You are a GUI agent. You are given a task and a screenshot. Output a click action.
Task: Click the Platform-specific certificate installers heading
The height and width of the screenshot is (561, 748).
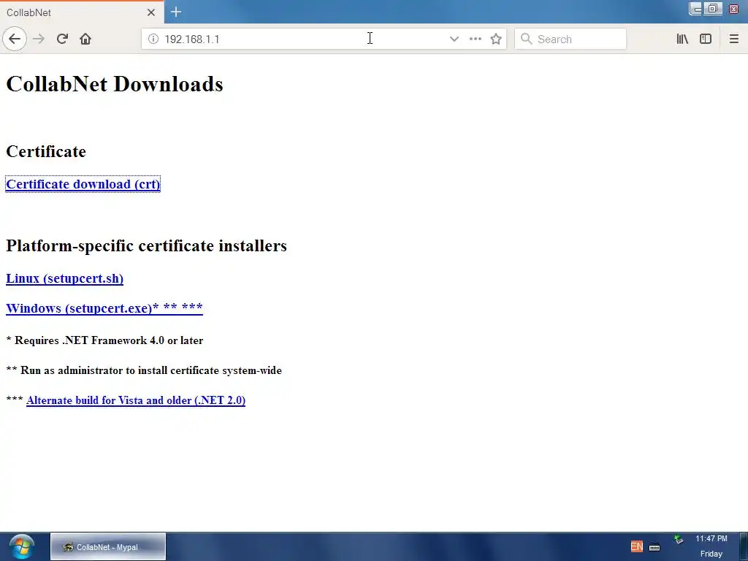(146, 245)
